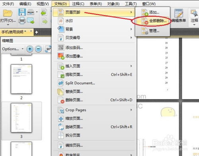
Task: Open the 背景 submenu
Action: [x=94, y=29]
